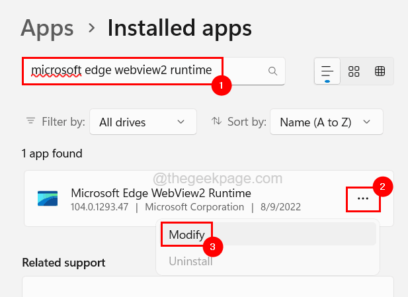This screenshot has height=297, width=408.
Task: Open three-dot options for WebView2 Runtime
Action: tap(363, 198)
